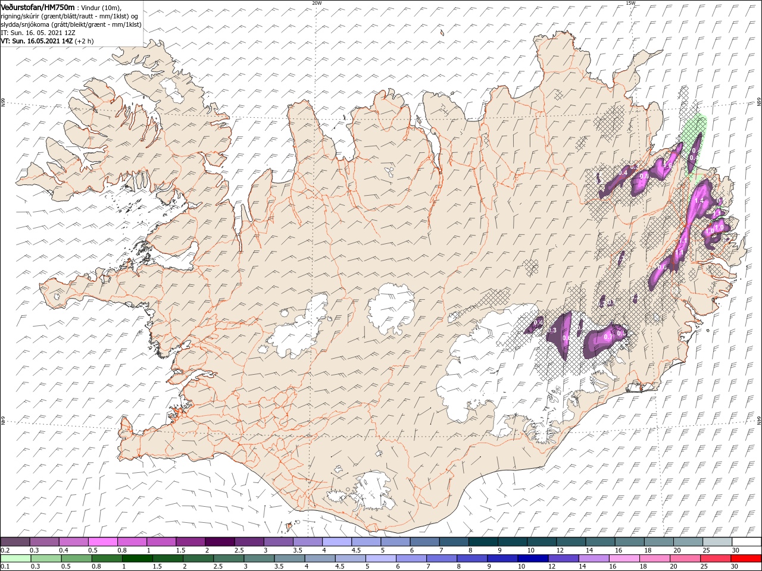
Task: Click the 64N latitude label on the left edge
Action: click(3, 421)
